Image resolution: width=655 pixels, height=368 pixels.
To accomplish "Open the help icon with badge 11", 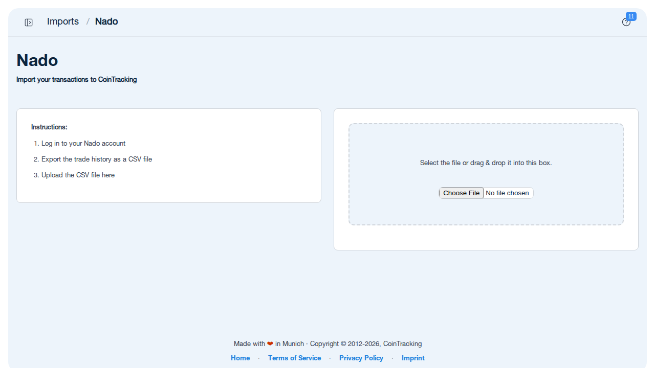I will tap(626, 22).
